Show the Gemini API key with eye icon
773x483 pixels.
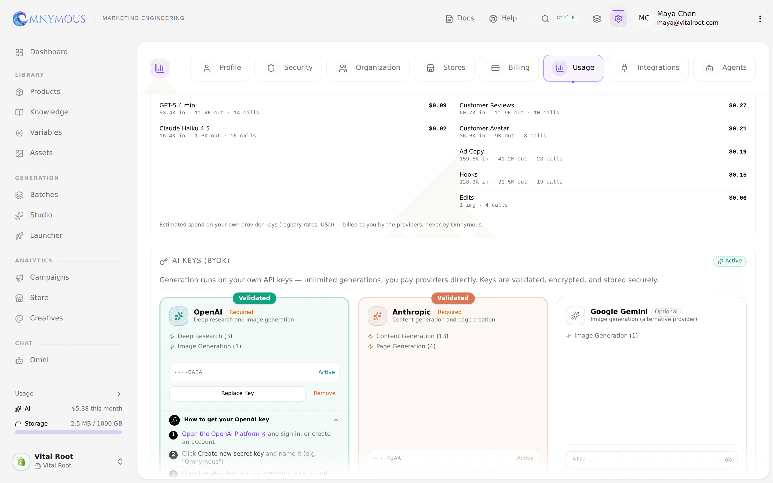[x=728, y=460]
